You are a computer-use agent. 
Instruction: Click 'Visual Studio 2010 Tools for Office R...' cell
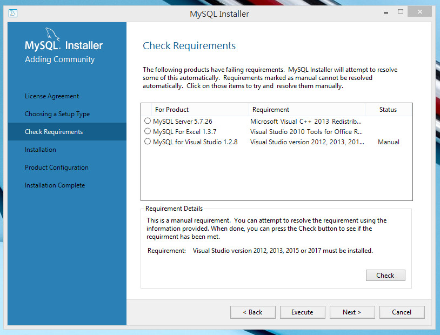(306, 132)
